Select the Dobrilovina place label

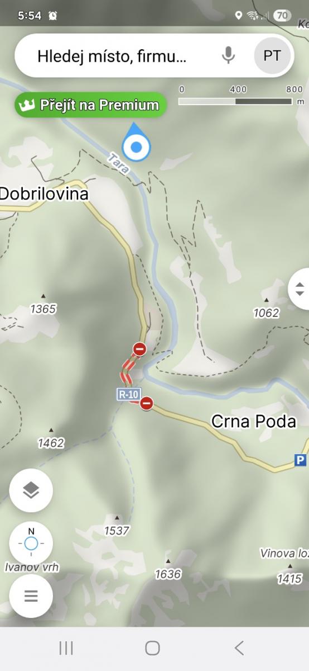coord(44,194)
